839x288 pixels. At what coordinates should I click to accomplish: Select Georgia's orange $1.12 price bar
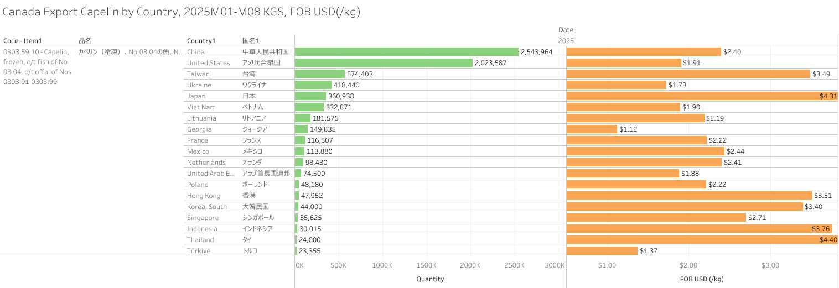tap(592, 129)
